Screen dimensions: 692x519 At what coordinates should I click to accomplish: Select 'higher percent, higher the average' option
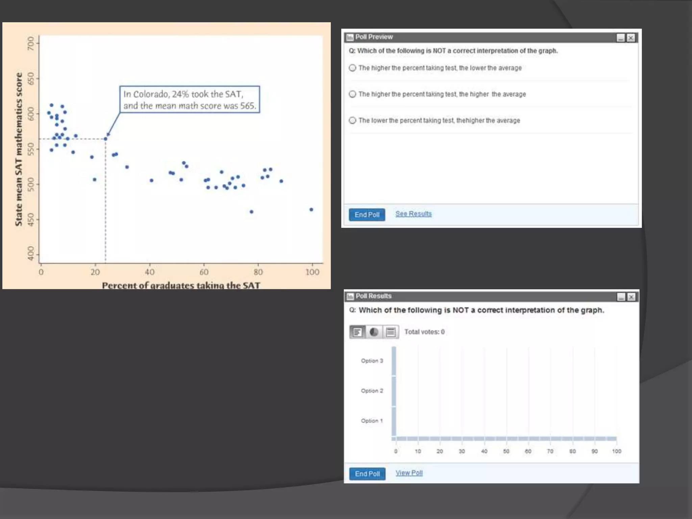click(x=352, y=94)
